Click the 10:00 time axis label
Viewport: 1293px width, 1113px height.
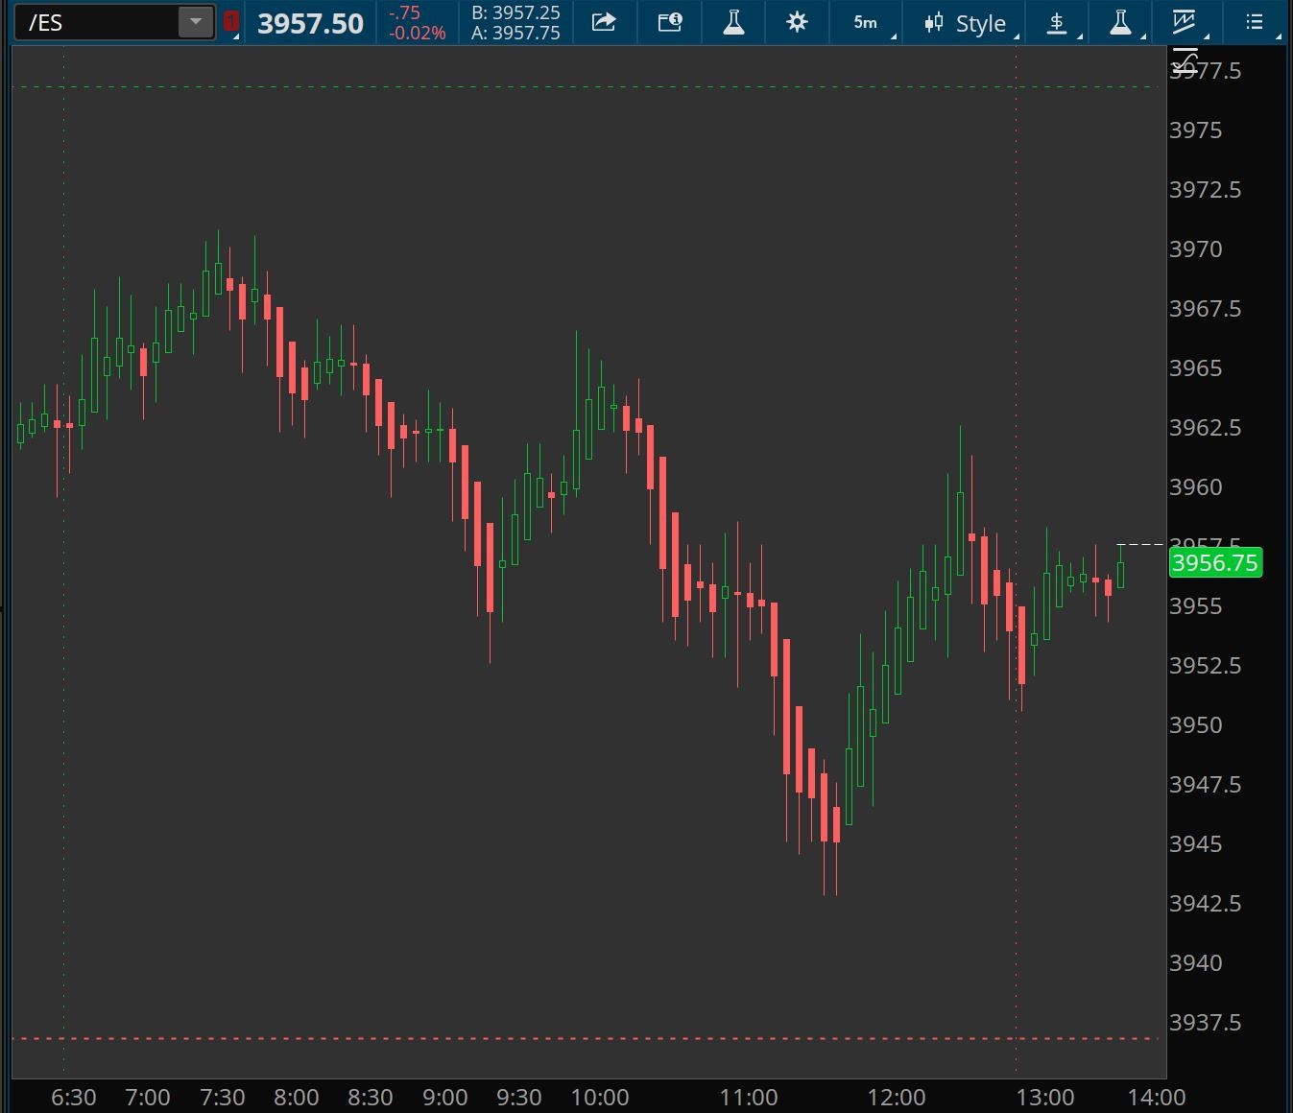tap(600, 1098)
